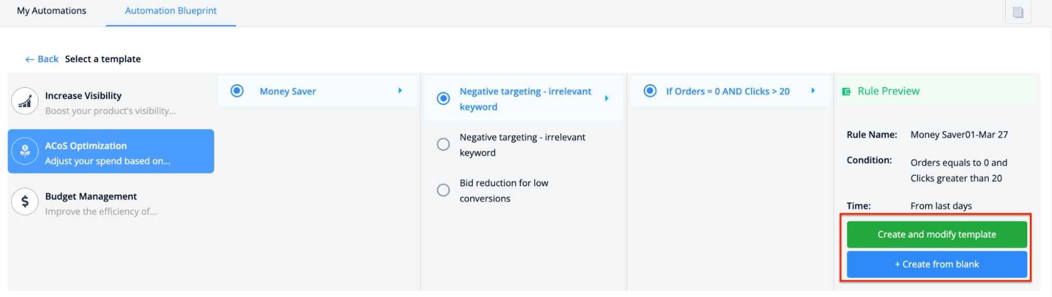Click the green Rule Preview icon
Image resolution: width=1052 pixels, height=297 pixels.
pyautogui.click(x=846, y=91)
